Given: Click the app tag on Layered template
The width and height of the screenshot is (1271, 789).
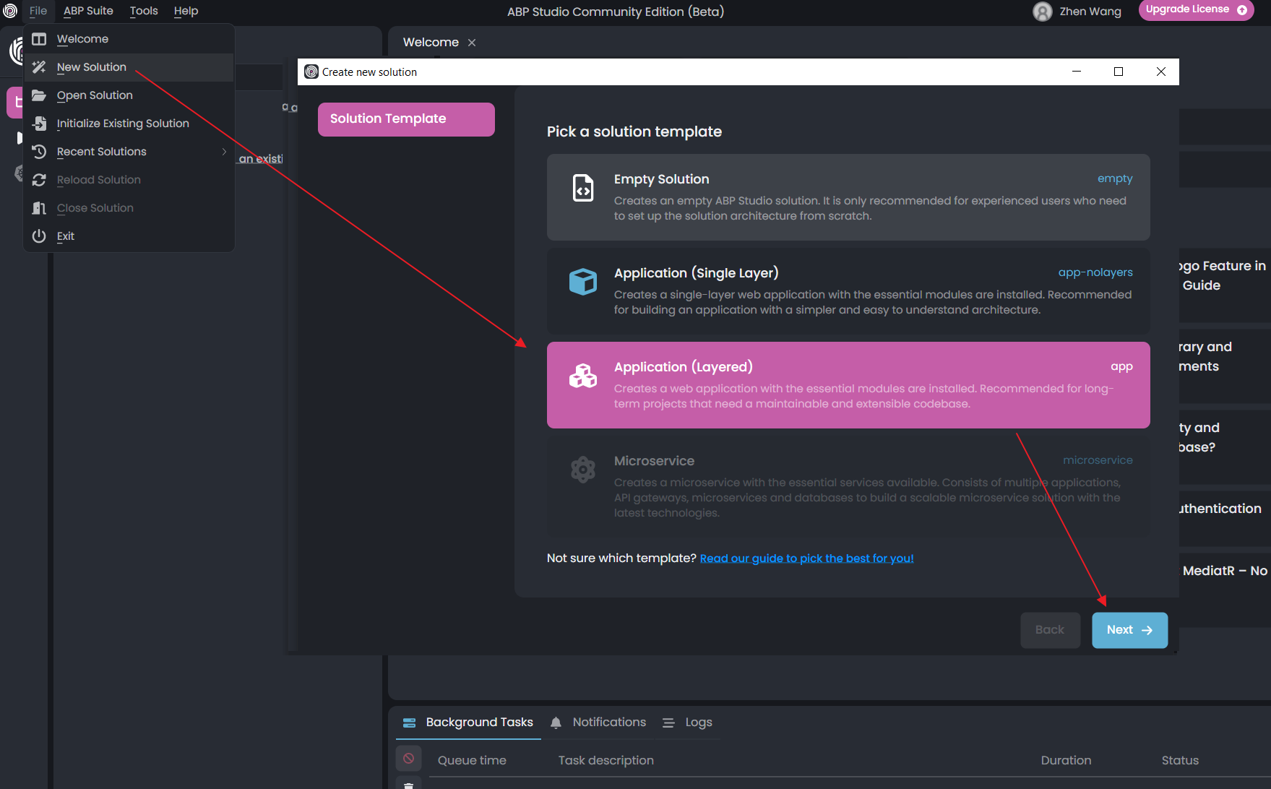Looking at the screenshot, I should point(1121,367).
